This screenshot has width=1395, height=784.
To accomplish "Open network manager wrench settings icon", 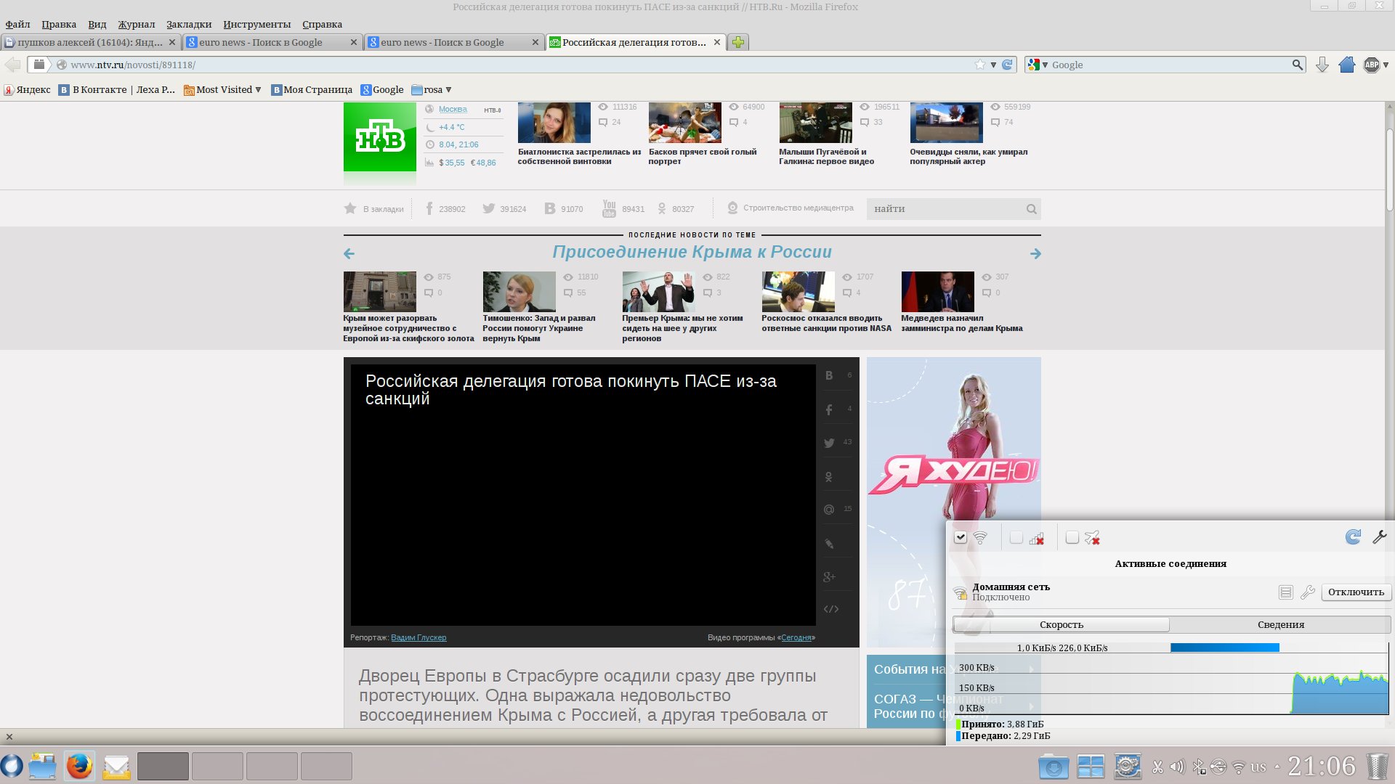I will (1379, 537).
